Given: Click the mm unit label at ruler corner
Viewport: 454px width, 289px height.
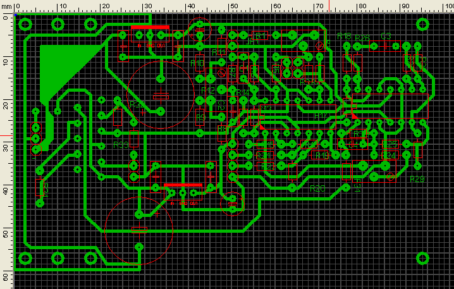Looking at the screenshot, I should pos(6,6).
